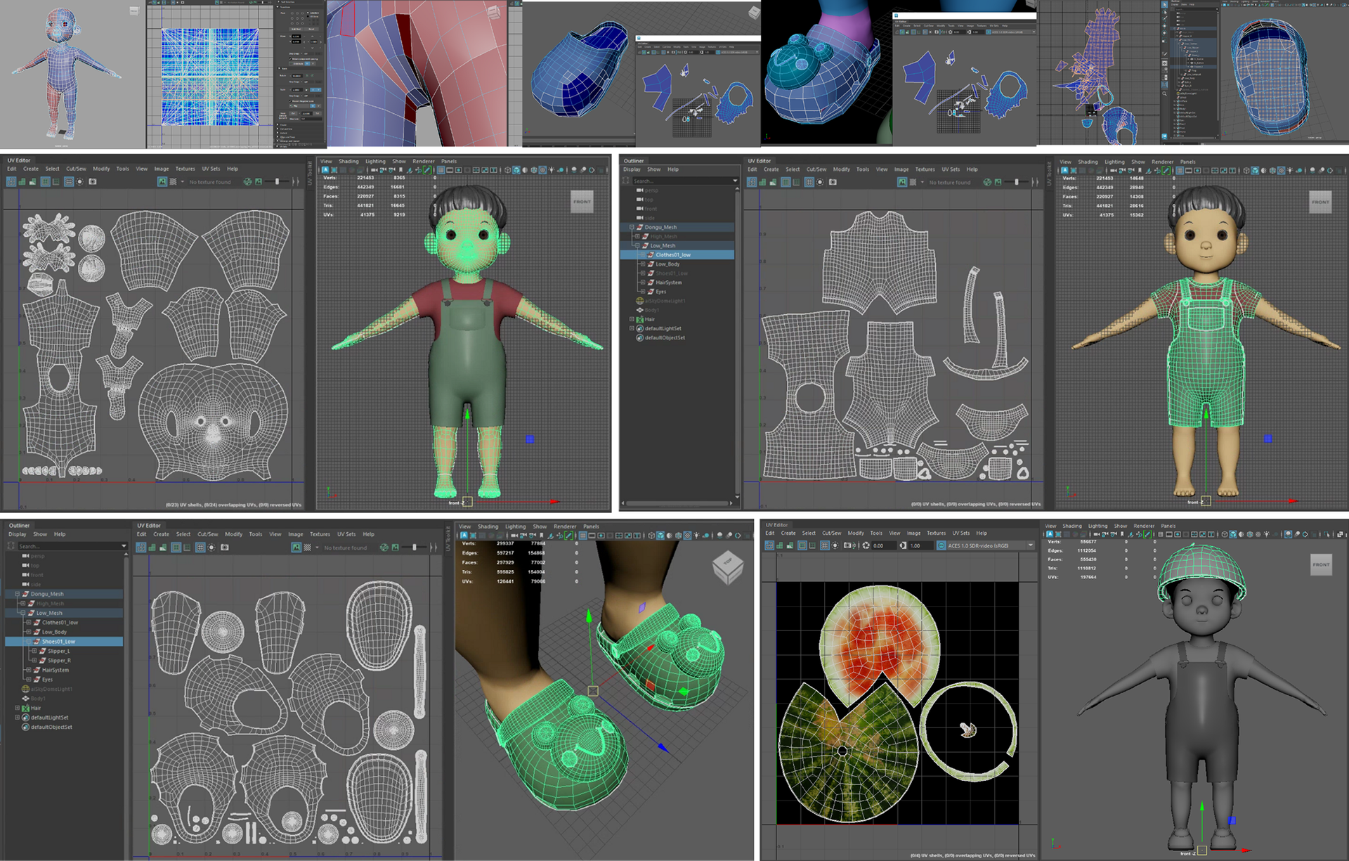
Task: Expand Low_Body node in clothes Outliner
Action: [x=641, y=264]
